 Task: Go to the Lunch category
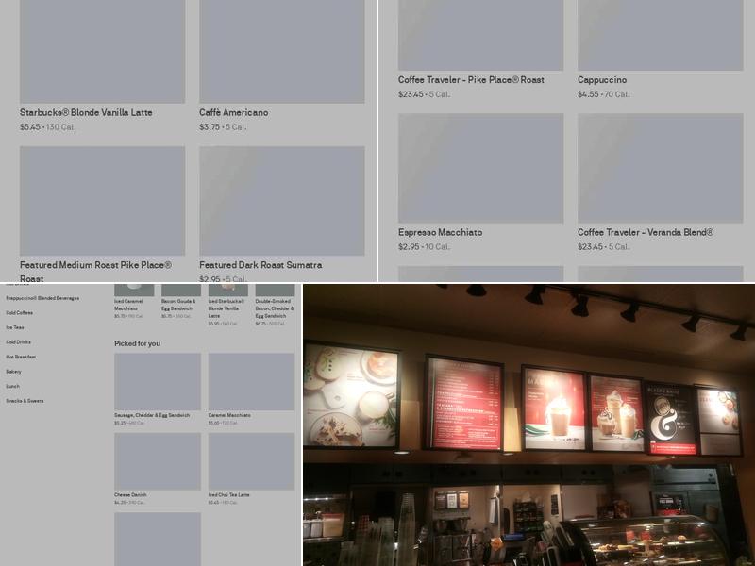pos(12,386)
